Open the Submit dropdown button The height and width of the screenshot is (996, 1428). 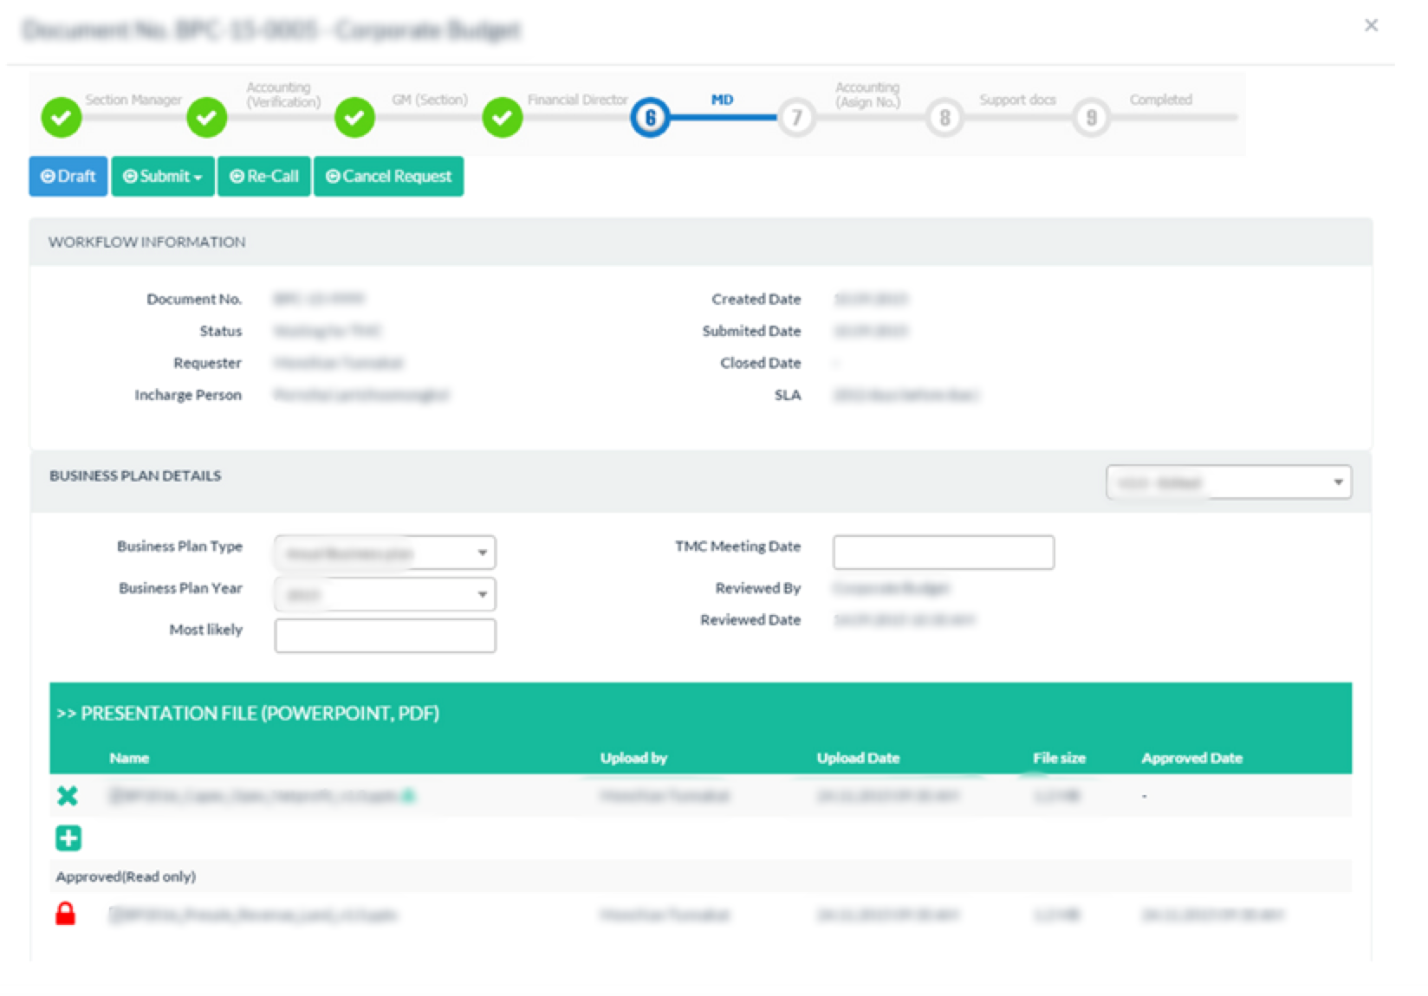[163, 177]
